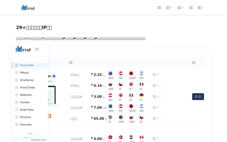Select Proxy-Cheap in the sidebar list
Viewport: 227px width, 142px height.
pos(30,87)
